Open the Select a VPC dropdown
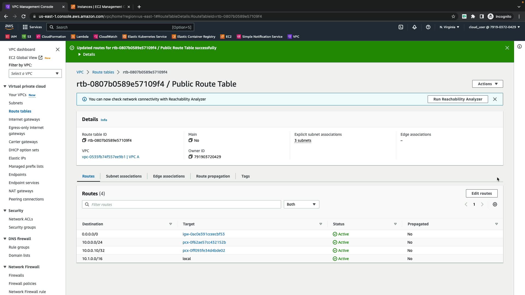Viewport: 525px width, 295px height. click(35, 73)
